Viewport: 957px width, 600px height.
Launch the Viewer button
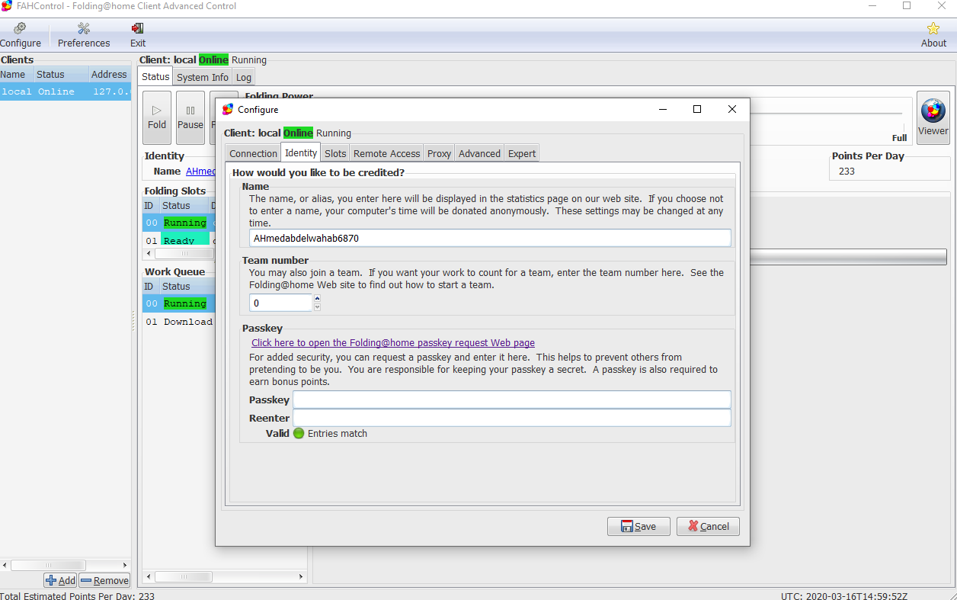point(933,117)
